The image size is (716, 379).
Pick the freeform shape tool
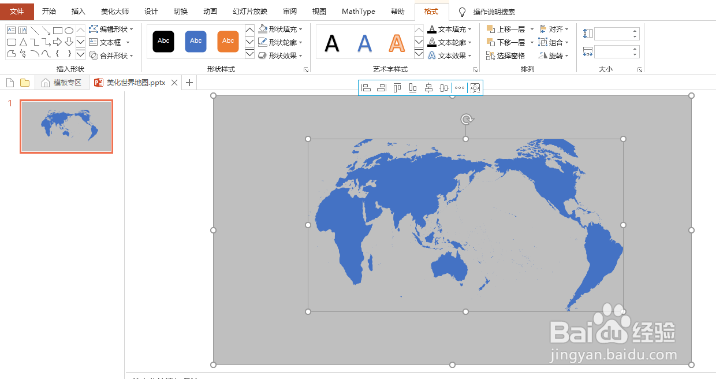tap(11, 54)
